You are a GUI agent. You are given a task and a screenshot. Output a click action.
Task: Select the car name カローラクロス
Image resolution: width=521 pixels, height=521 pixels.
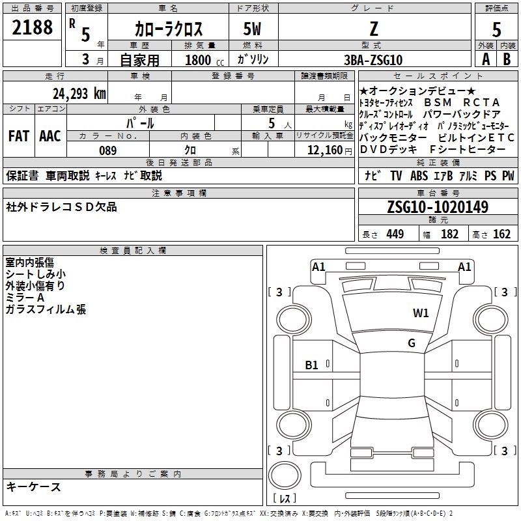[x=169, y=29]
